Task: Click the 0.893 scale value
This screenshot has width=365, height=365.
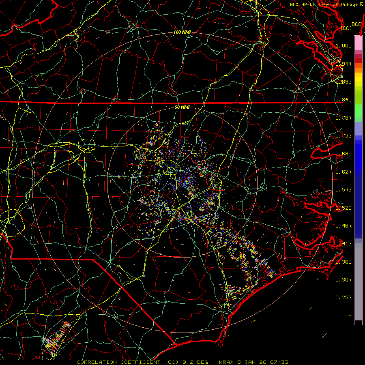Action: (344, 82)
